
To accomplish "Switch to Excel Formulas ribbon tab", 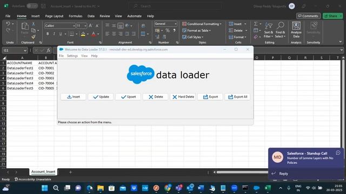I will (76, 16).
